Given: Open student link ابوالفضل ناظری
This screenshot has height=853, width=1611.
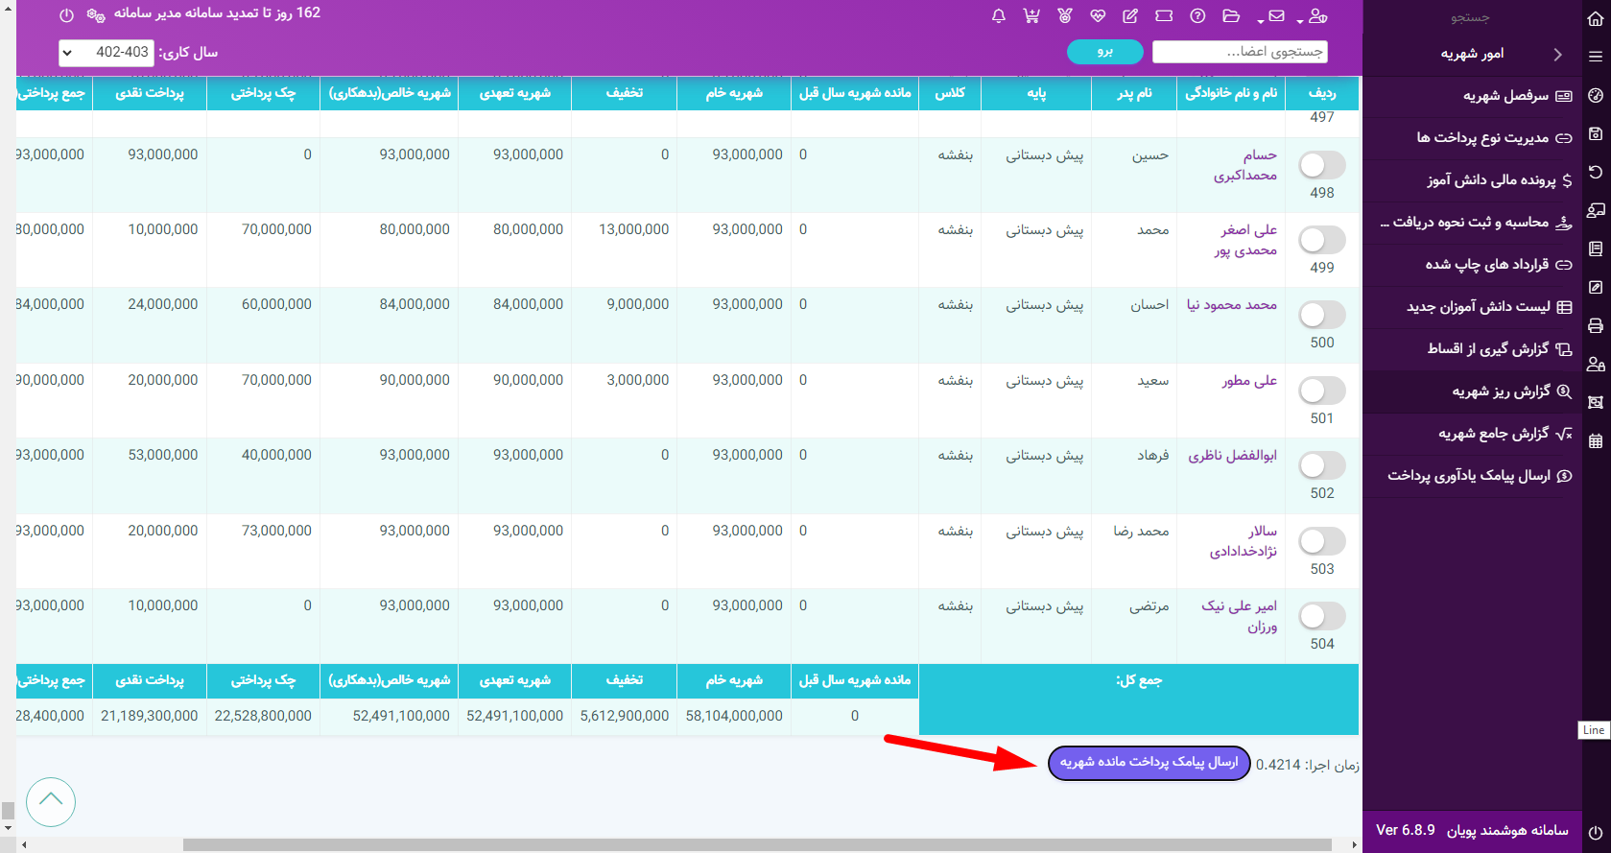Looking at the screenshot, I should [1233, 456].
